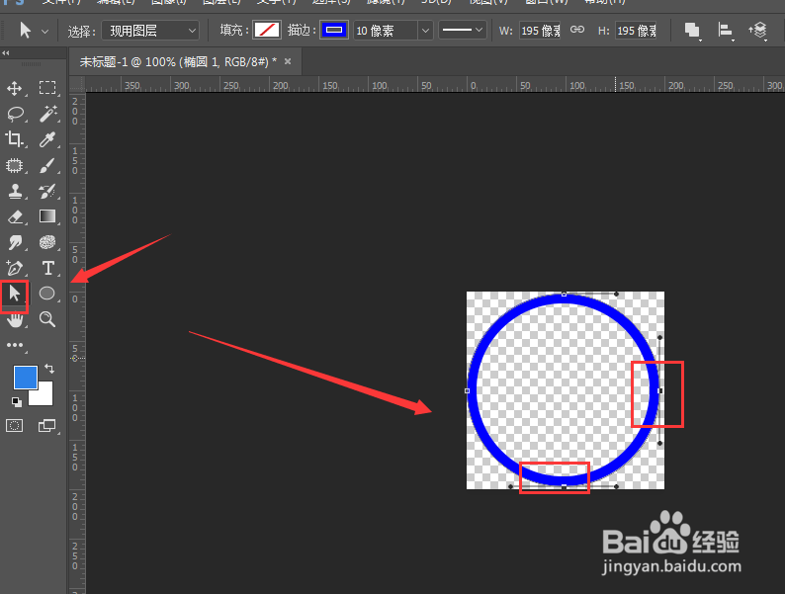
Task: Click the W width field
Action: [540, 31]
